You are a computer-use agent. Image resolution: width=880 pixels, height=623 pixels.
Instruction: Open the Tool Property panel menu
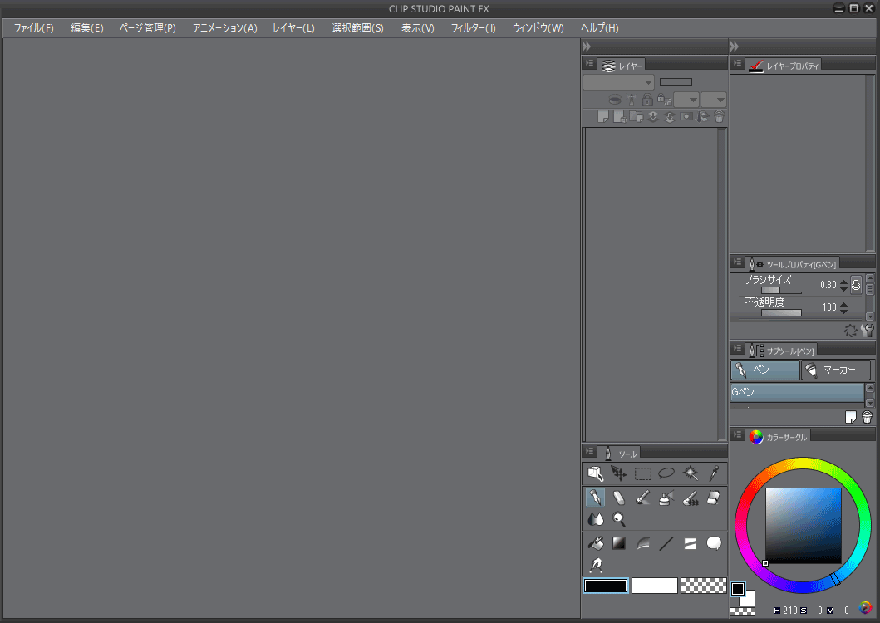click(736, 262)
